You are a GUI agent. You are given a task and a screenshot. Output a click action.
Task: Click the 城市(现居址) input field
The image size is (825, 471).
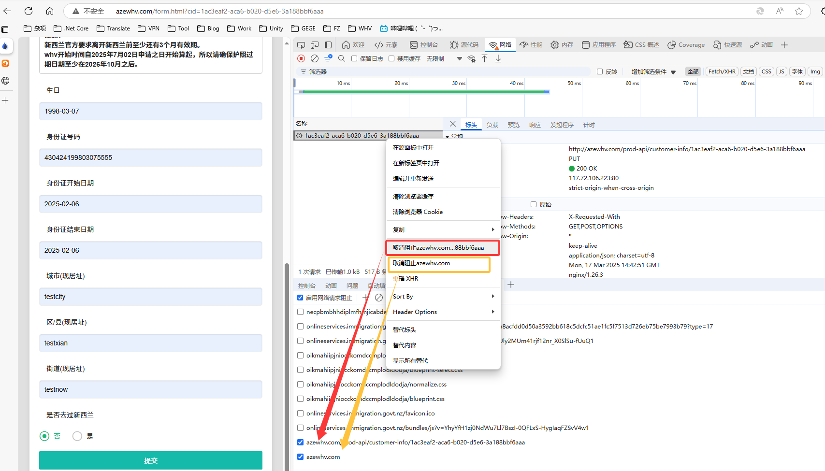point(151,297)
